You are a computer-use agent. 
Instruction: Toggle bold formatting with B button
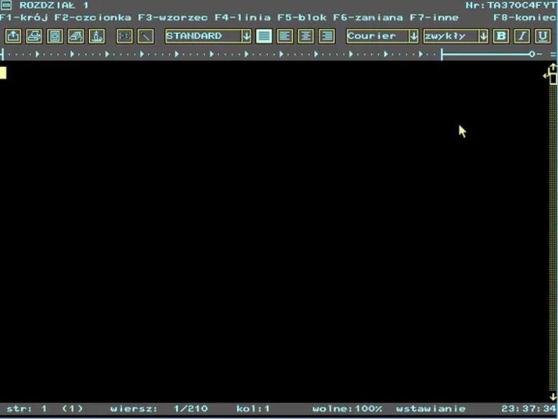[x=501, y=36]
